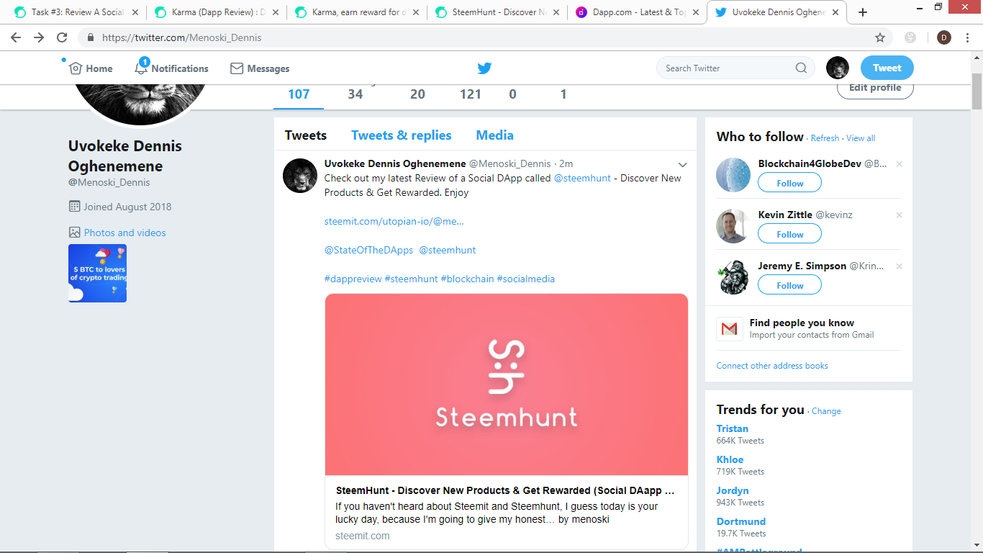Click Jeremy E. Simpson's avatar
This screenshot has height=553, width=983.
click(733, 277)
